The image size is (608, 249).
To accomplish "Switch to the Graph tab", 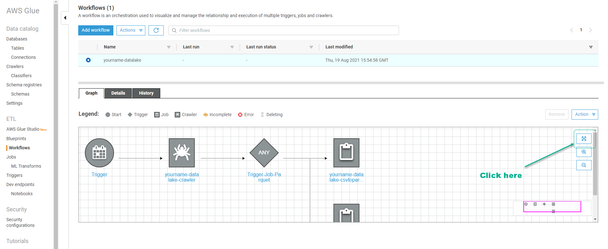I will point(92,93).
